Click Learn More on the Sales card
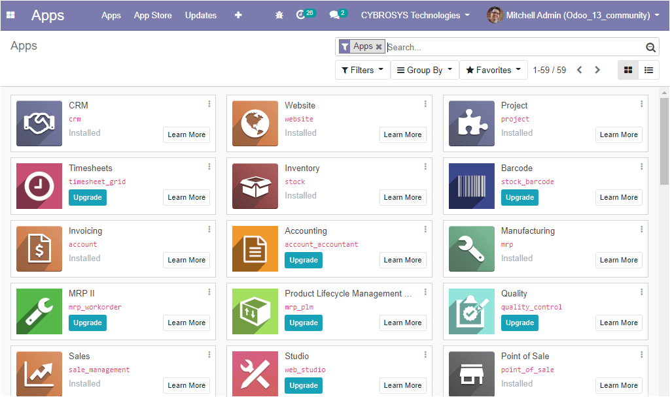Viewport: 670px width, 397px height. (x=186, y=385)
